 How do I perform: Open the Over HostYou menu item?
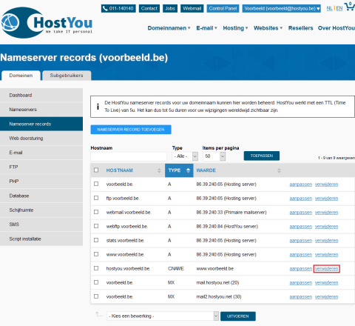click(x=337, y=28)
